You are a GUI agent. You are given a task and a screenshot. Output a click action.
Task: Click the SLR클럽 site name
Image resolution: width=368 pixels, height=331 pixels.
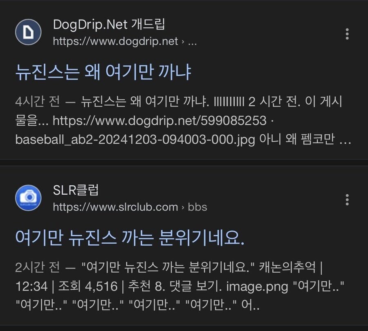(76, 190)
